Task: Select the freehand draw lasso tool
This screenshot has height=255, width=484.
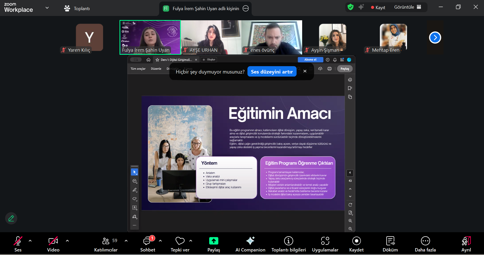Action: (134, 199)
